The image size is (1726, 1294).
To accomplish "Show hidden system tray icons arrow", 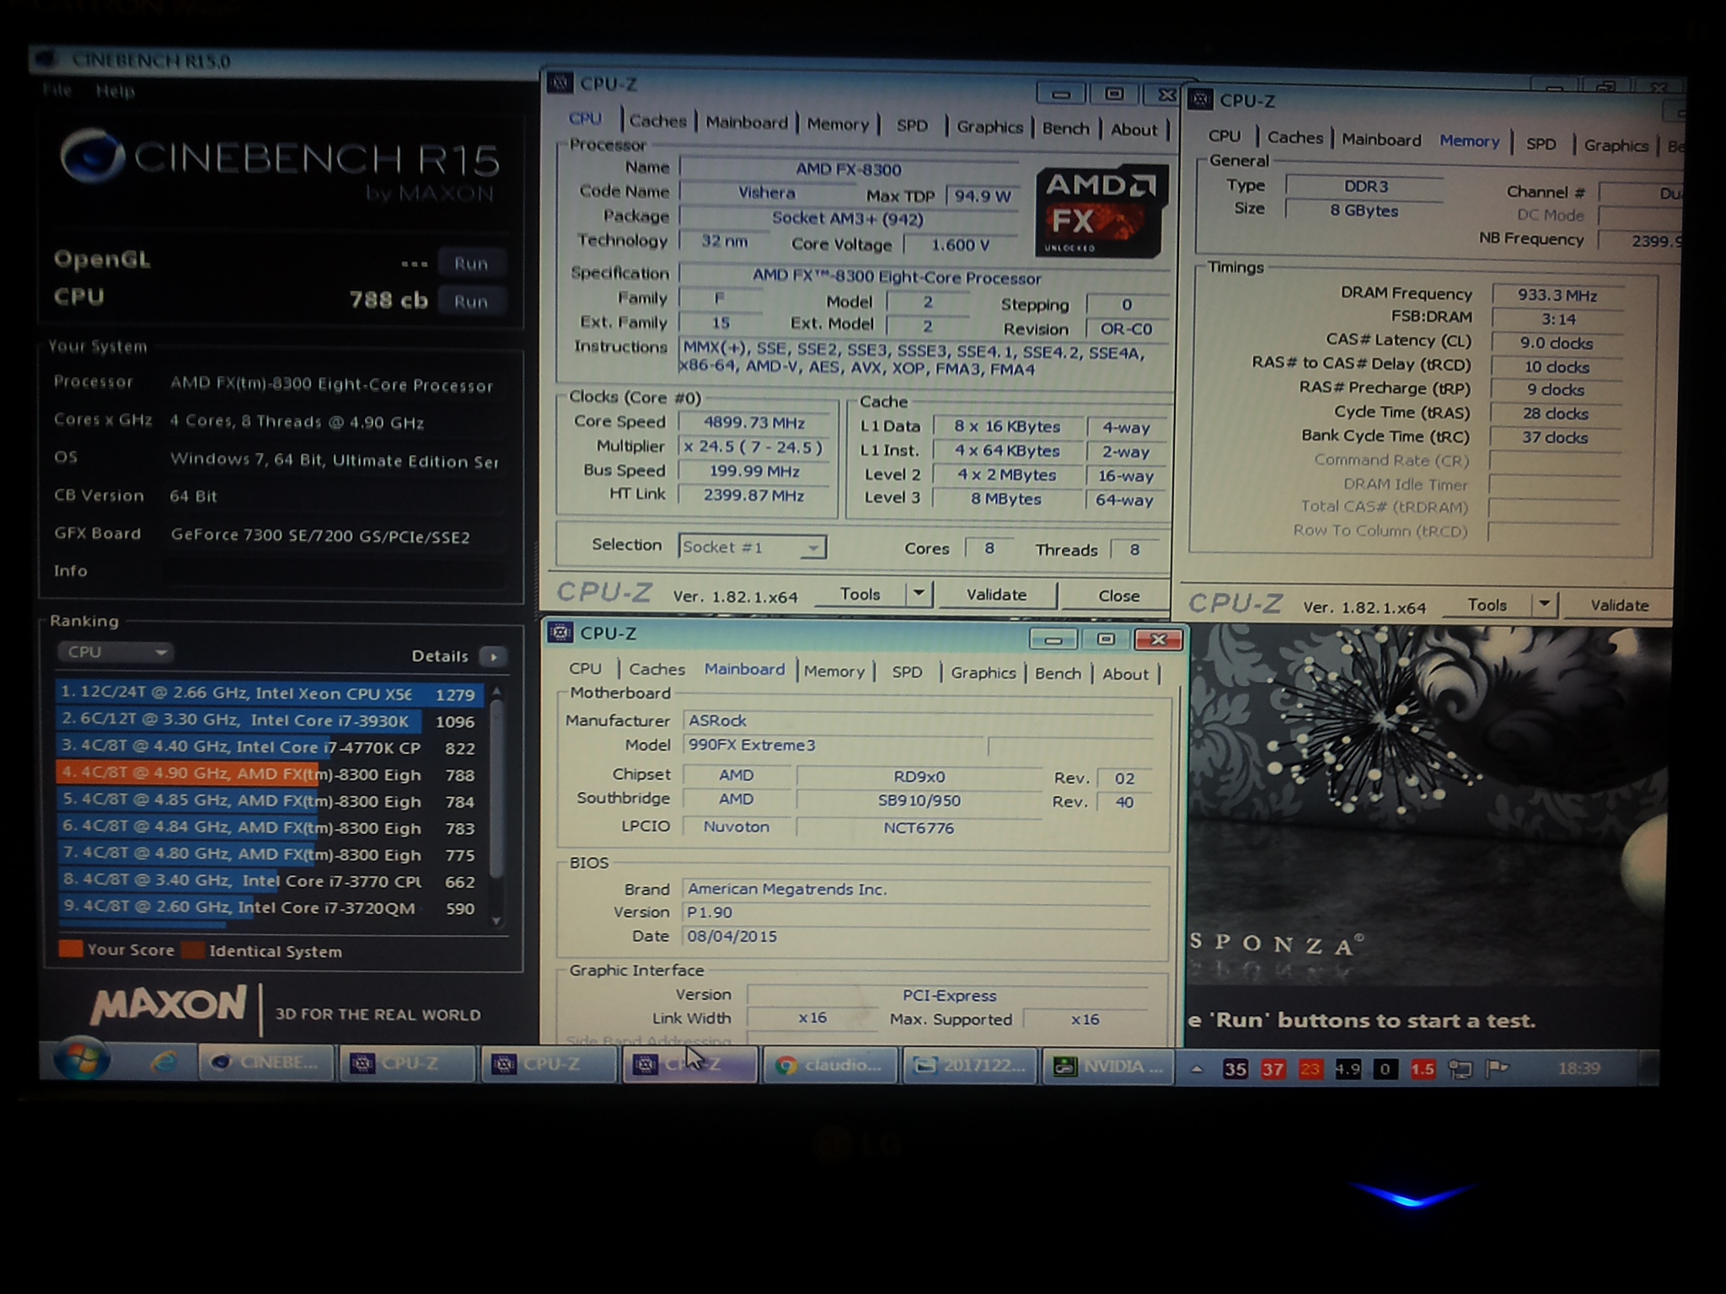I will pos(1197,1069).
